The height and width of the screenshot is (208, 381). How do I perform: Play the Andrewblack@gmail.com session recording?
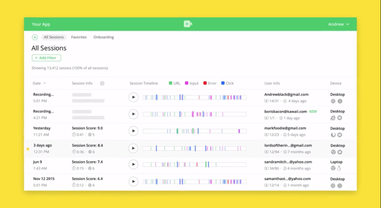point(133,97)
